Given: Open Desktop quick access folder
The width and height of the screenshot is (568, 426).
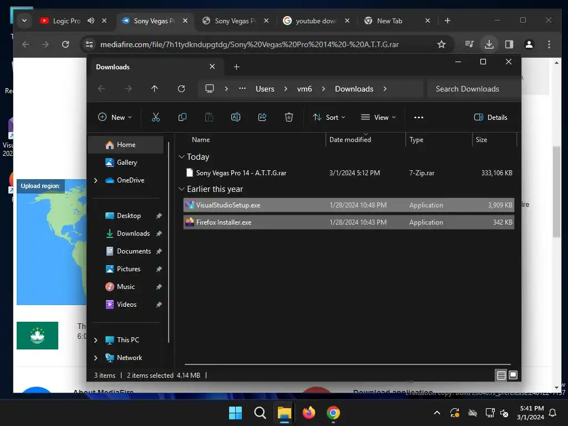Looking at the screenshot, I should (129, 216).
